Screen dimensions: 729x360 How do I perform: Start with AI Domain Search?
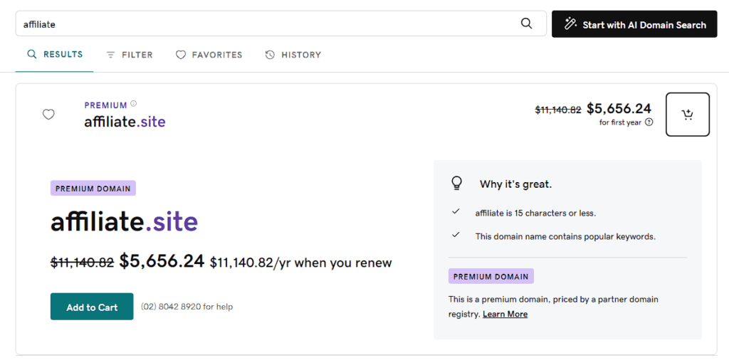634,24
